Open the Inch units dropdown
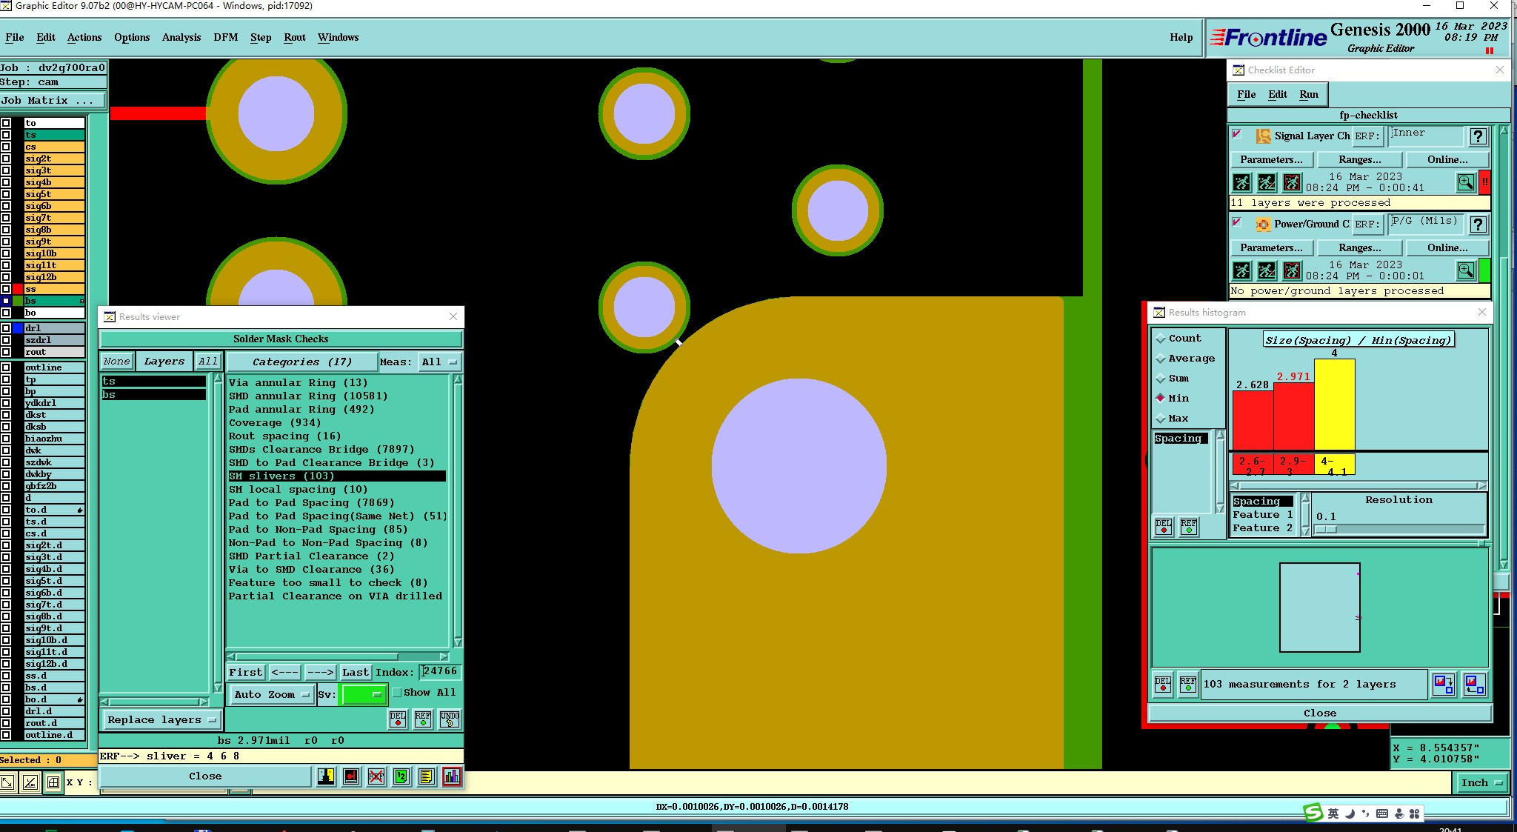Screen dimensions: 1517x832 [1481, 782]
